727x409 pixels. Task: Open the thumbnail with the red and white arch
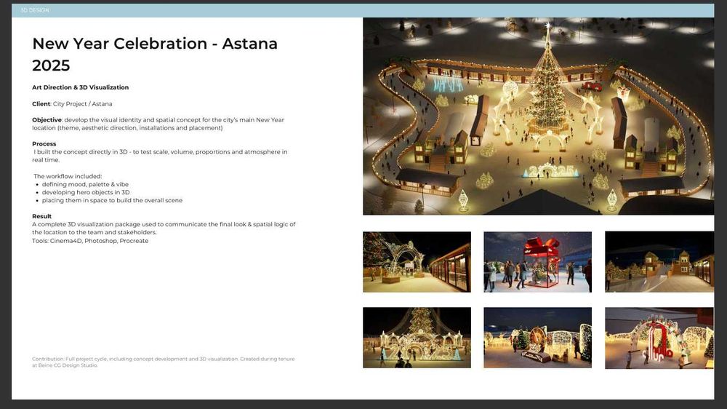(659, 338)
